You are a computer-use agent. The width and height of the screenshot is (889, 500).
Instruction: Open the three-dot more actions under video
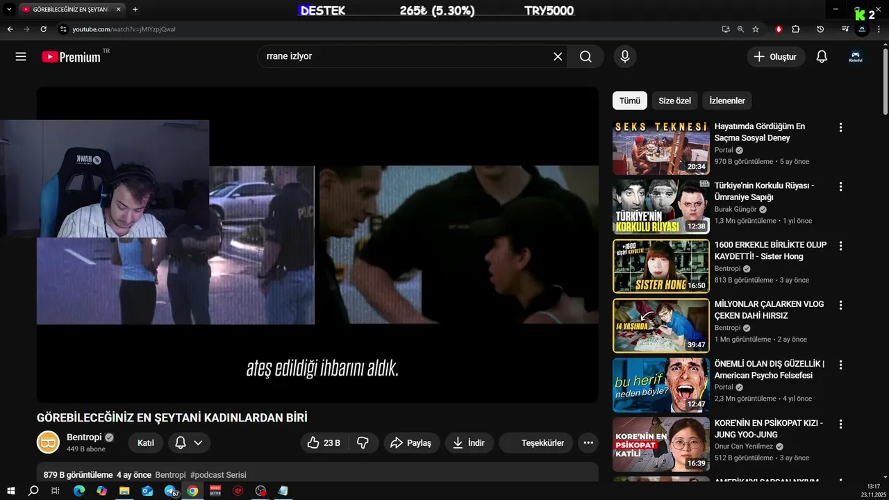click(588, 443)
